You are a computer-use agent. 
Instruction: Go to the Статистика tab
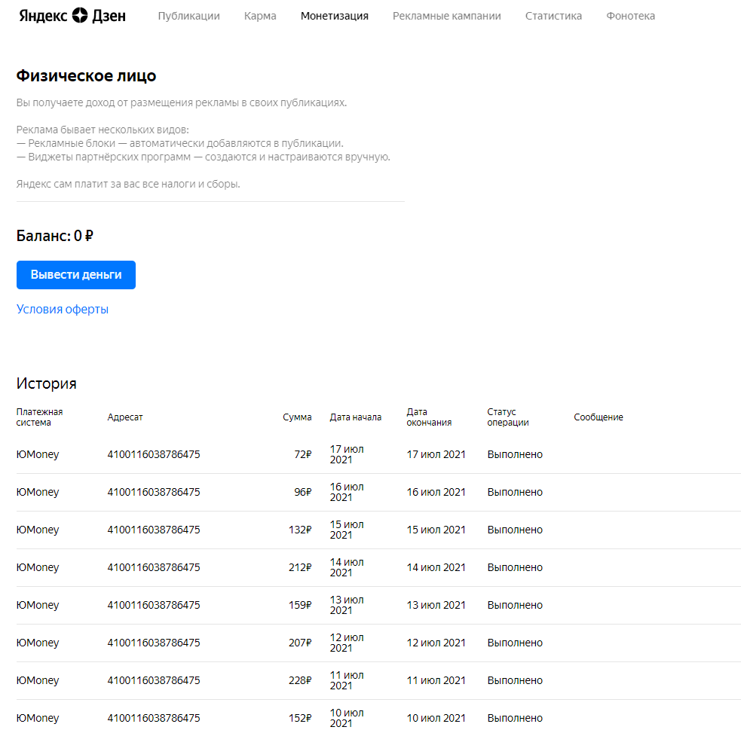click(x=553, y=16)
